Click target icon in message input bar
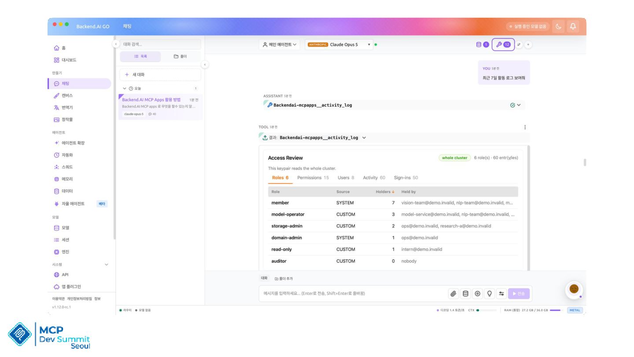Viewport: 634px width, 357px height. [x=477, y=294]
